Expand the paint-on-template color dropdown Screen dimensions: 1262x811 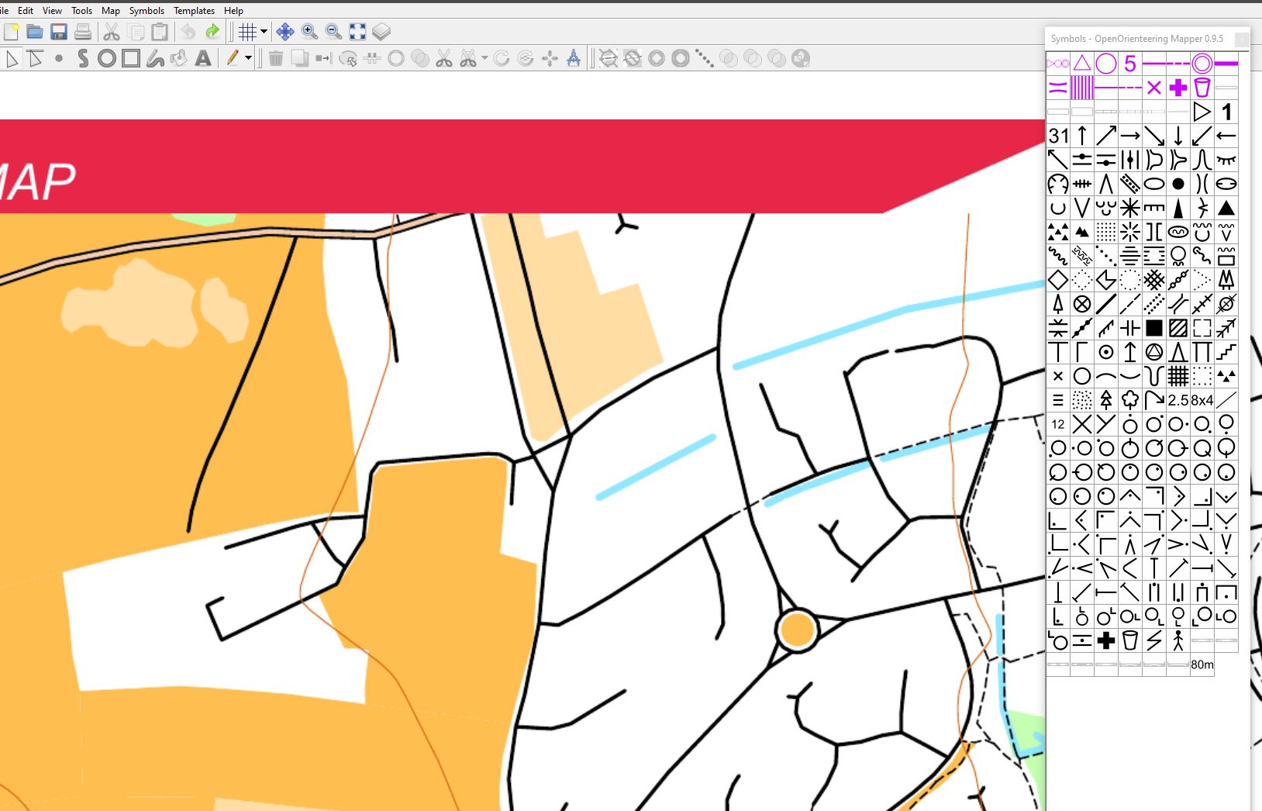point(247,58)
